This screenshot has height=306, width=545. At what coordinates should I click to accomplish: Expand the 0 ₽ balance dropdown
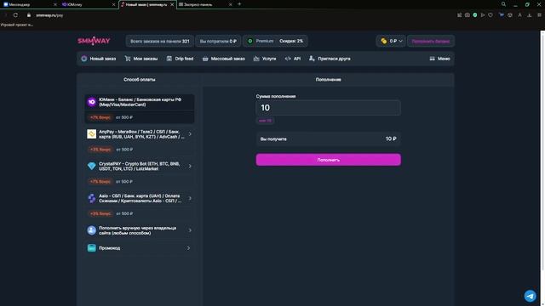coord(391,41)
